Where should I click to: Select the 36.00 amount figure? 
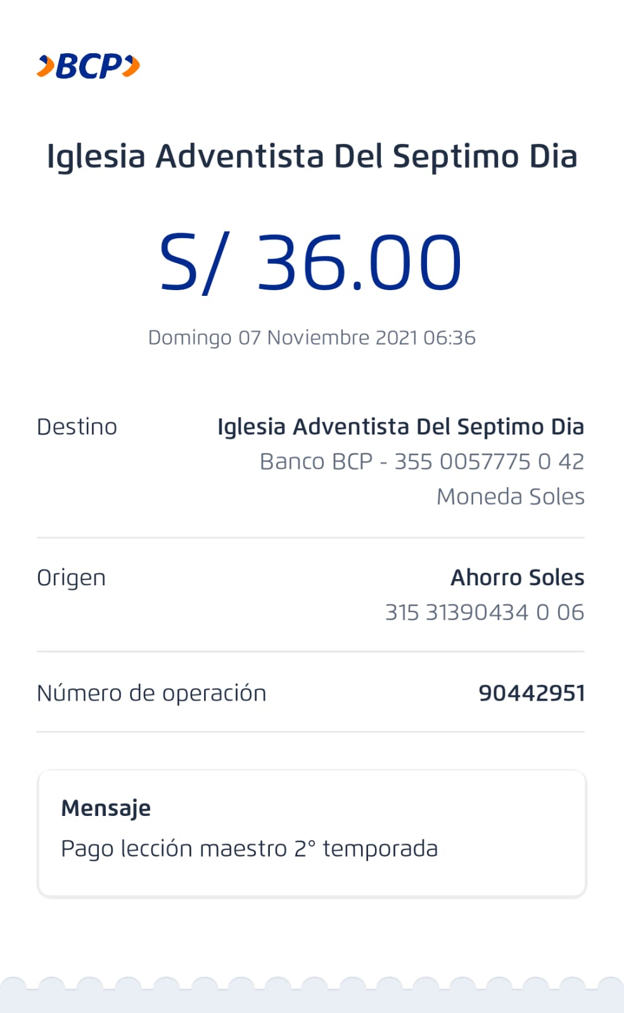[359, 262]
